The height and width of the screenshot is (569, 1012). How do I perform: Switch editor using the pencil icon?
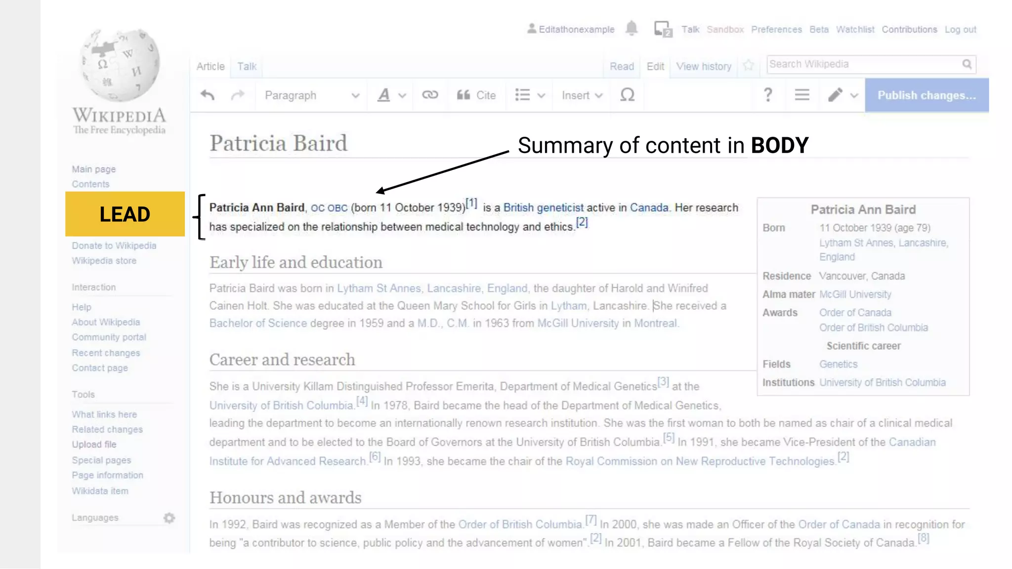coord(843,95)
